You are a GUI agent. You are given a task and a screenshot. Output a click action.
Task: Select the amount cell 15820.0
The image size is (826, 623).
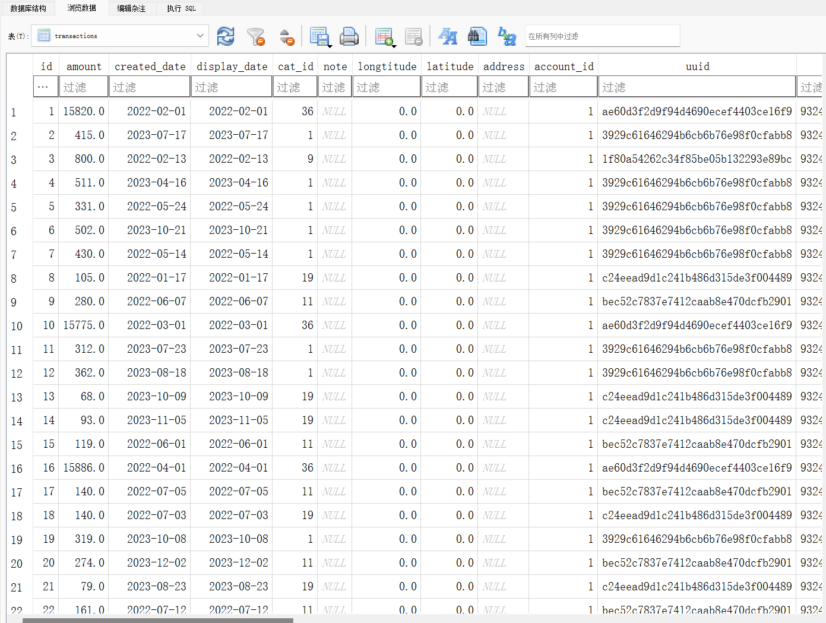click(x=84, y=111)
